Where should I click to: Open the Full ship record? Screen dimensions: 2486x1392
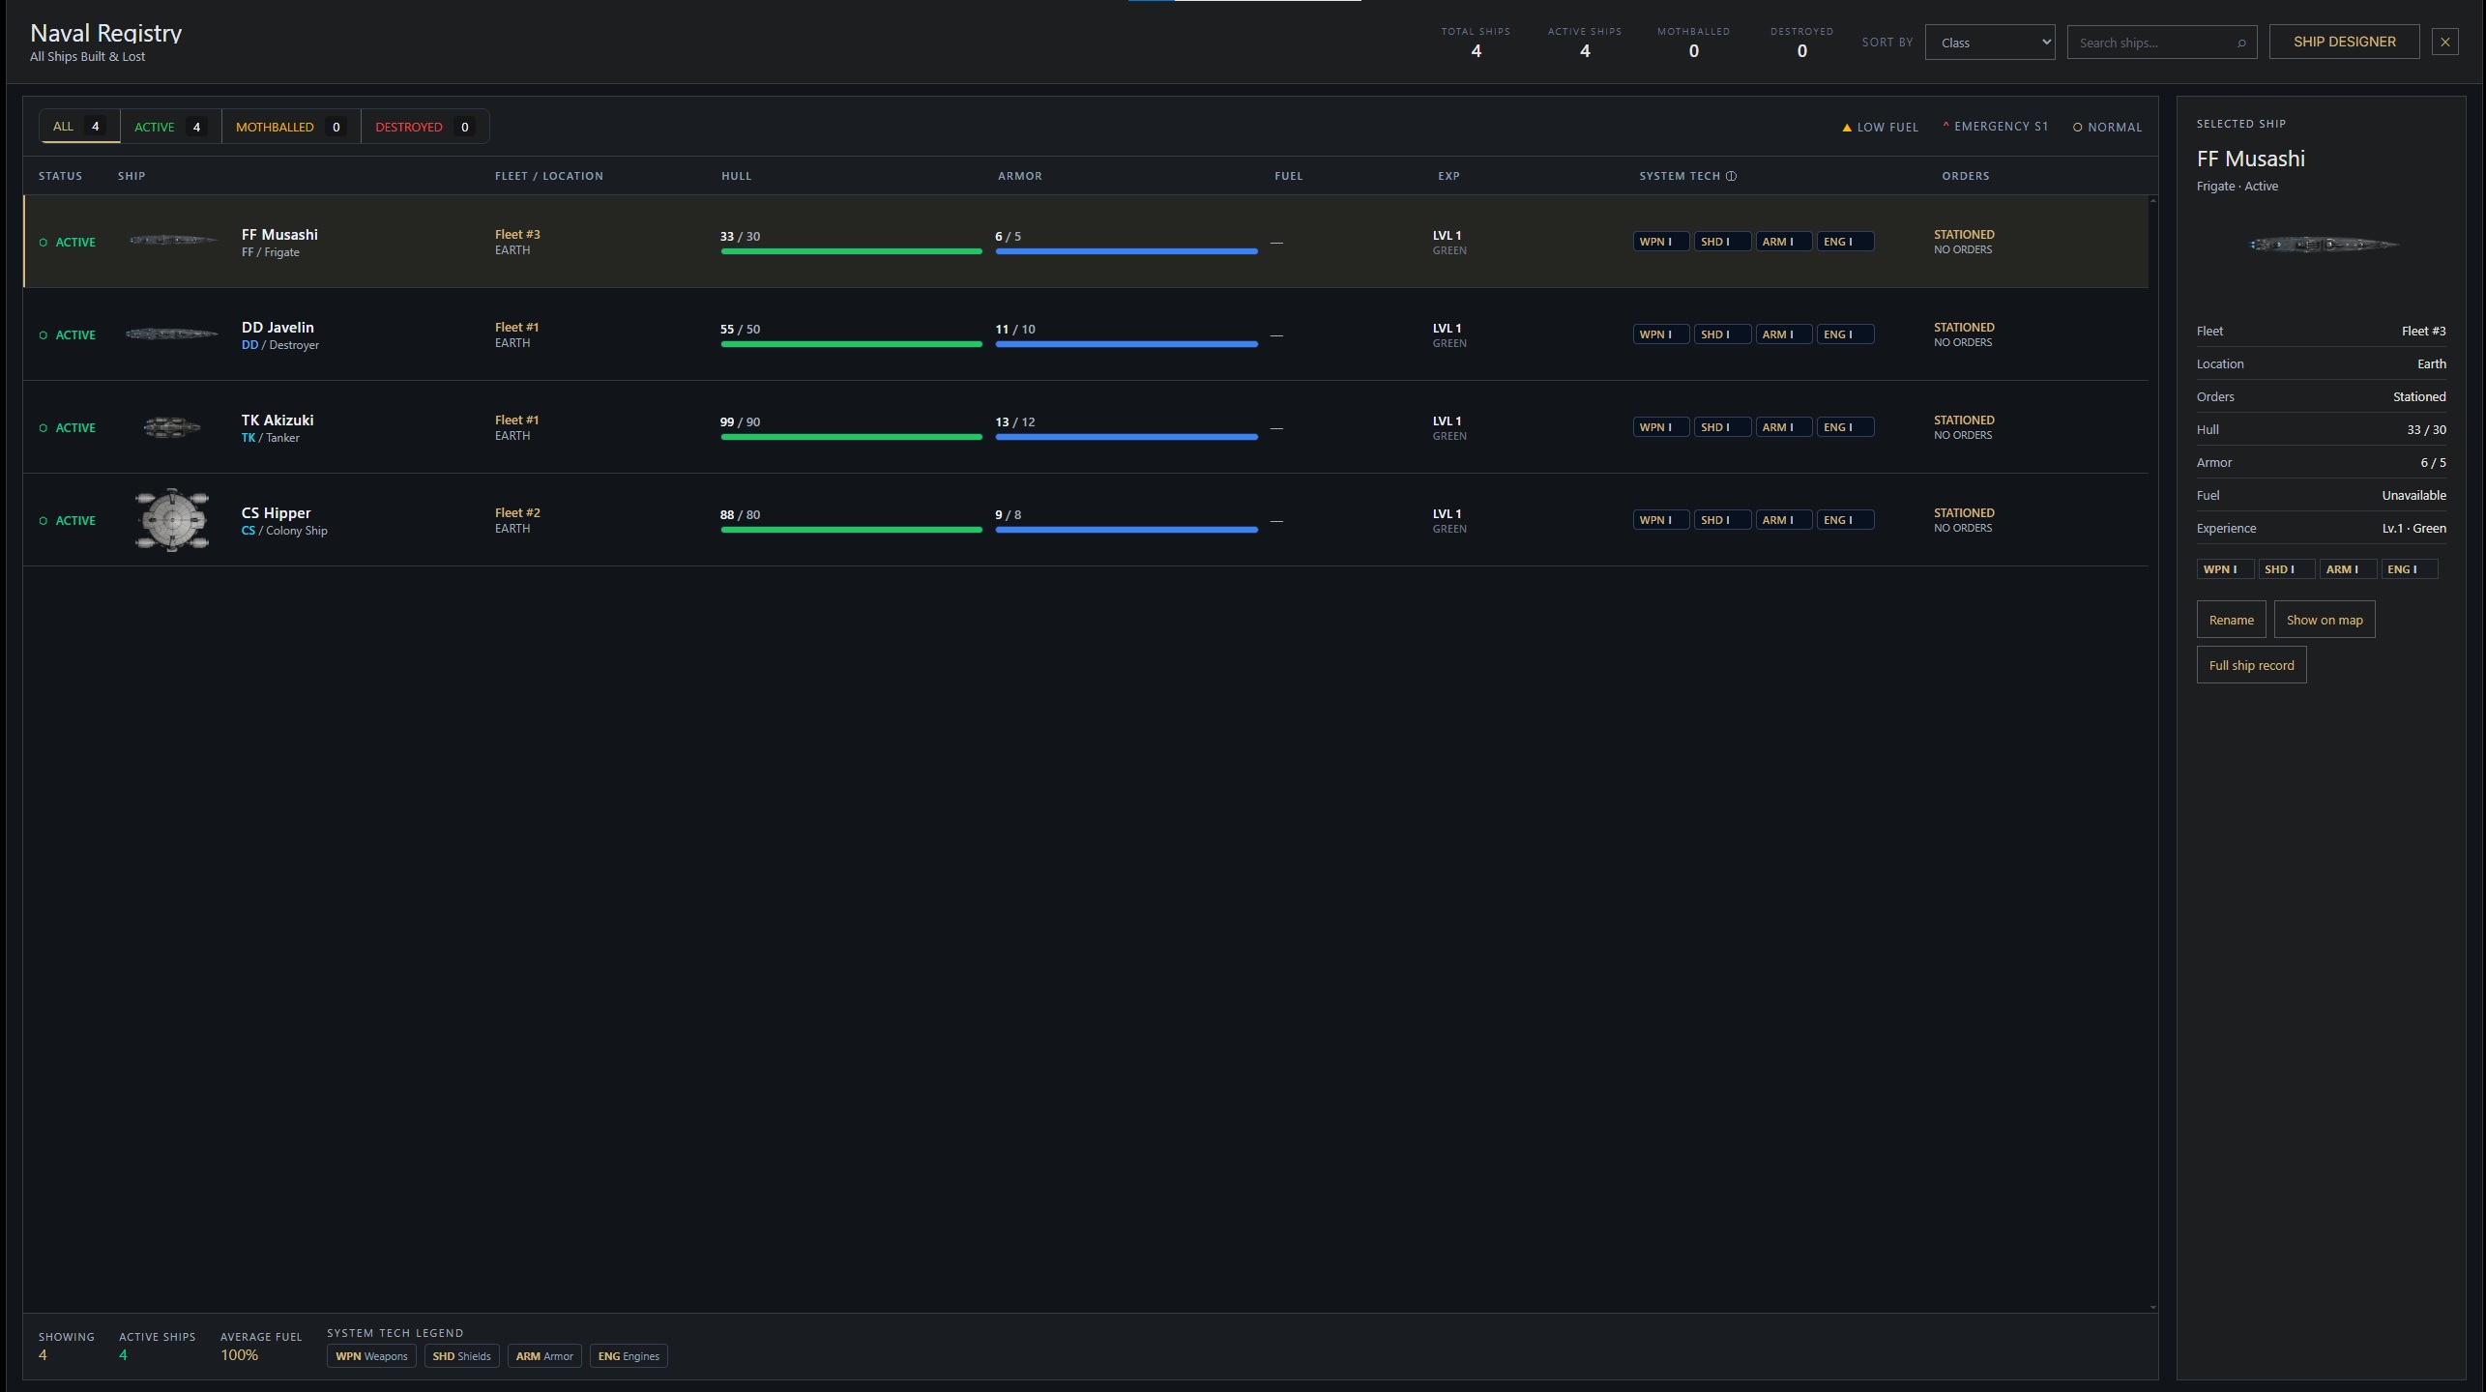click(x=2251, y=665)
